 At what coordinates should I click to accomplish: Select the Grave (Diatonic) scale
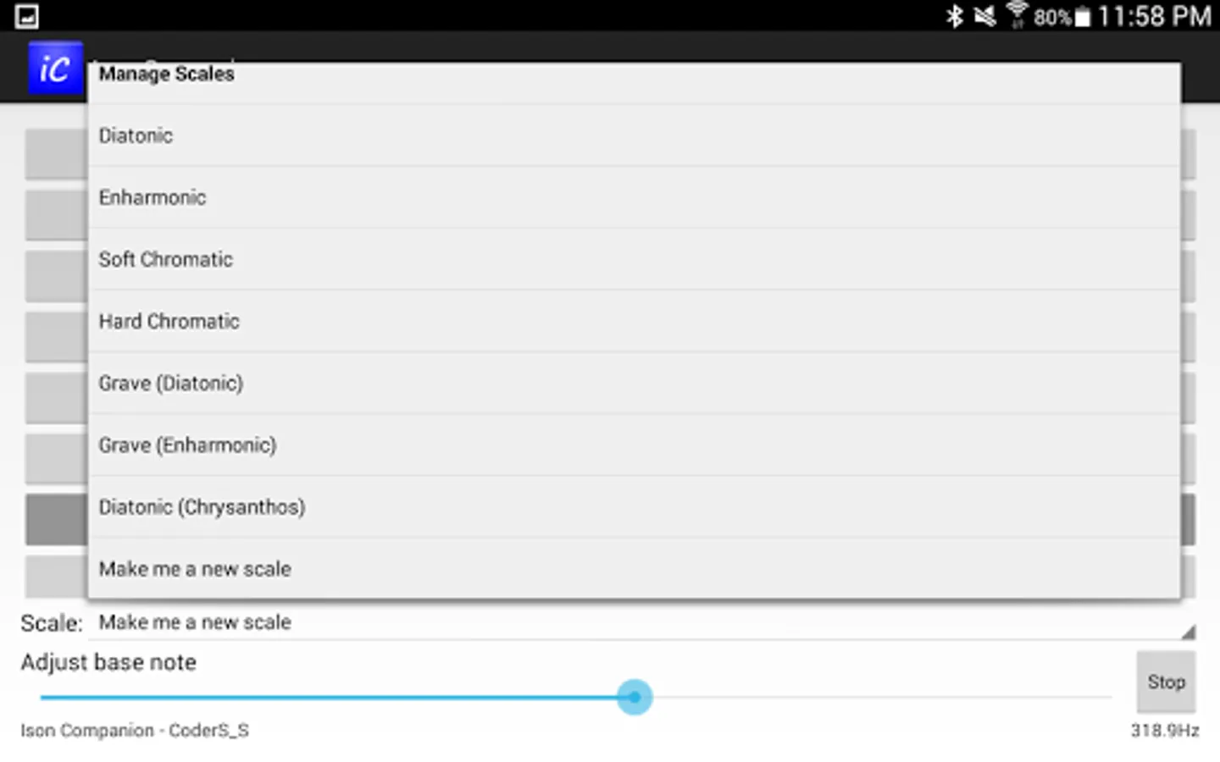(x=634, y=383)
